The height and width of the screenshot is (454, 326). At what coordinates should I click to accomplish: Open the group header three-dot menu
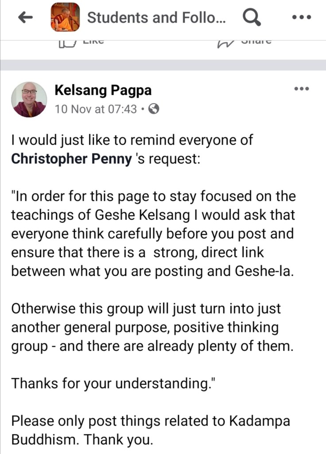tap(303, 18)
